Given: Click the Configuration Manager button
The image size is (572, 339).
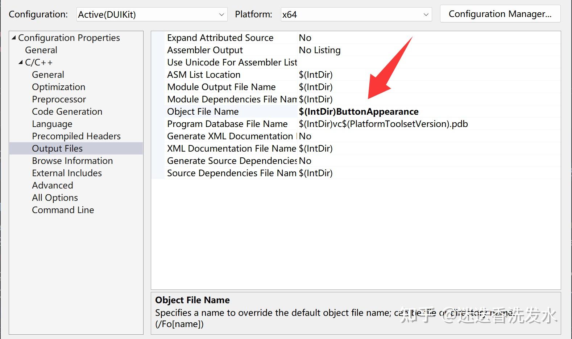Looking at the screenshot, I should coord(500,14).
